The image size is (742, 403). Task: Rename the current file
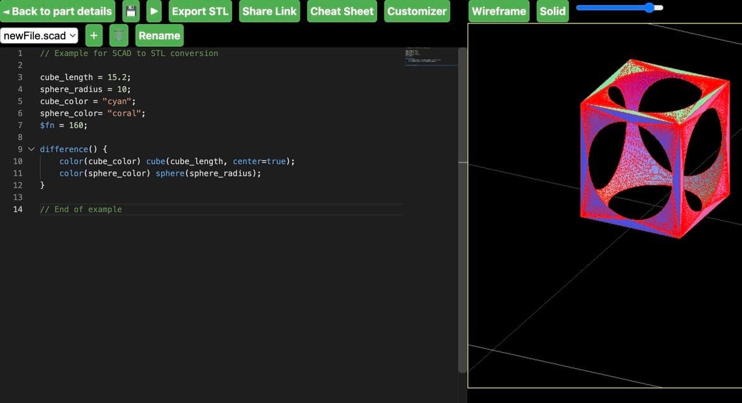point(160,35)
